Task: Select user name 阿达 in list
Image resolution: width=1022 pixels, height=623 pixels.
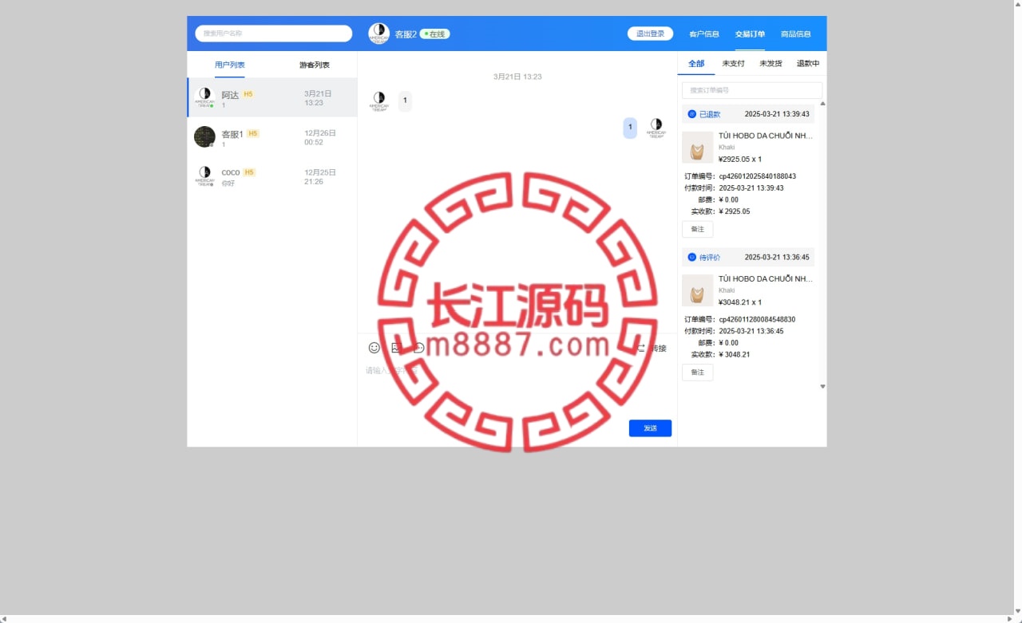Action: point(230,95)
